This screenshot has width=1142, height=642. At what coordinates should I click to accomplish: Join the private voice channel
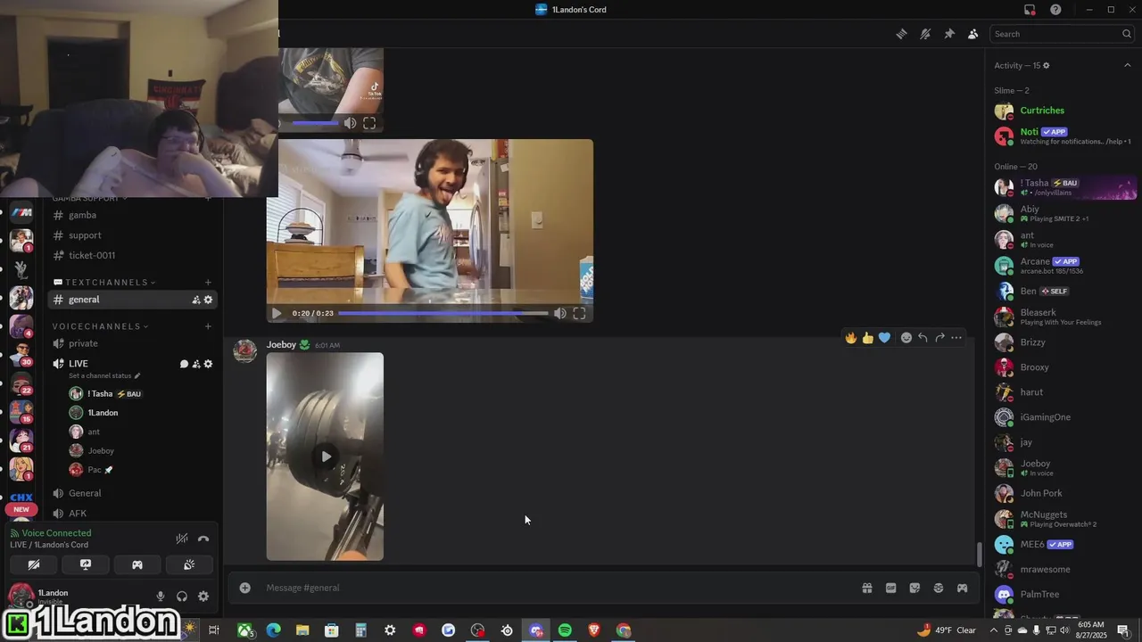(132, 343)
